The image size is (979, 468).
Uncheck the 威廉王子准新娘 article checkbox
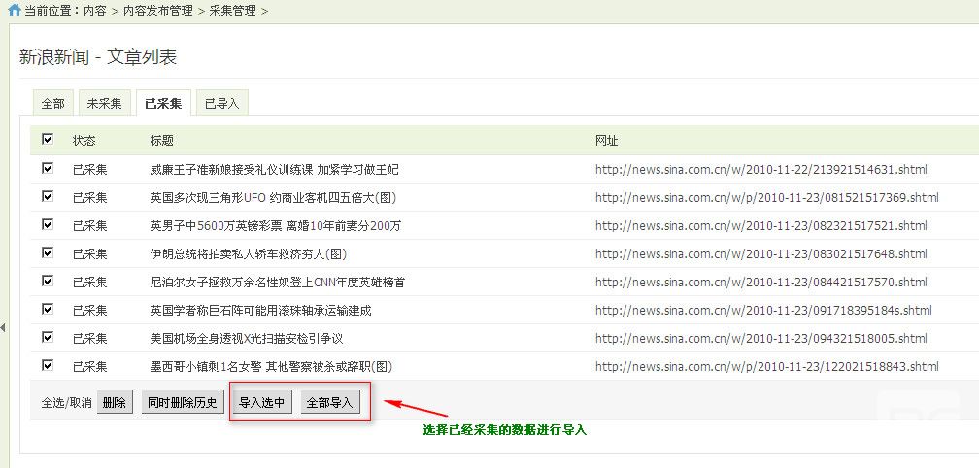48,169
